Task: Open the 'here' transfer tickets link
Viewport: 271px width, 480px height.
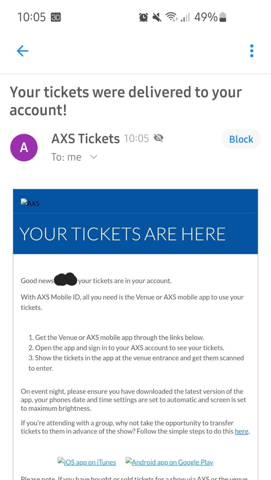Action: [242, 432]
